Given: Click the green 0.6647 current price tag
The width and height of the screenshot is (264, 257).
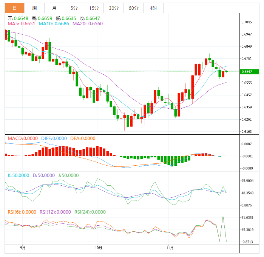Looking at the screenshot, I should (250, 72).
